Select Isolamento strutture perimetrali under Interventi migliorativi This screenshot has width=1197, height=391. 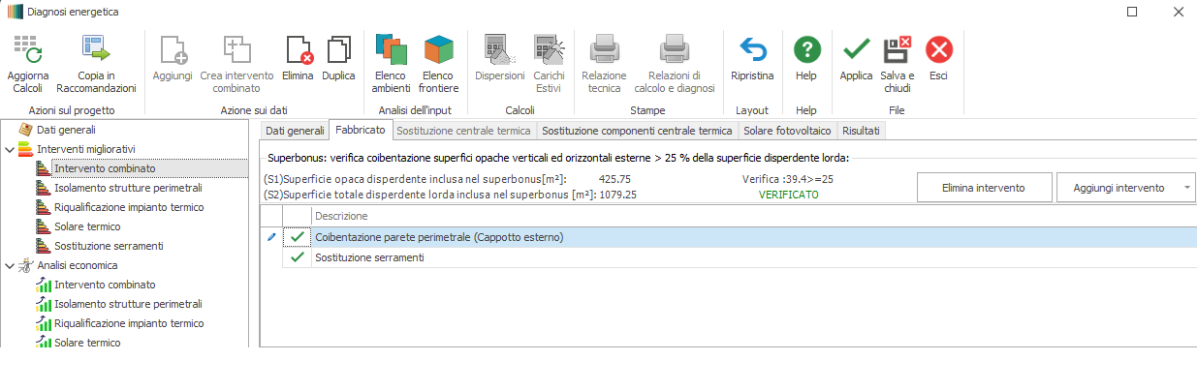[x=128, y=188]
